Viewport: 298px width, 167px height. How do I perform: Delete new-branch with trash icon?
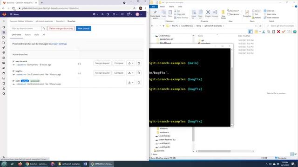(x=139, y=63)
